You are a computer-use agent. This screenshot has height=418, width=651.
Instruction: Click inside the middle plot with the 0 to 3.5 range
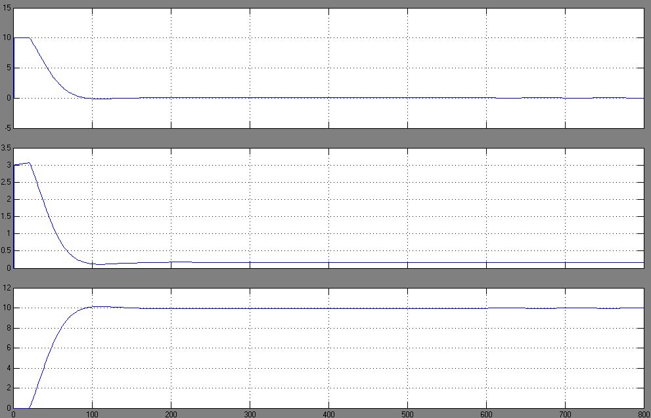(x=329, y=208)
